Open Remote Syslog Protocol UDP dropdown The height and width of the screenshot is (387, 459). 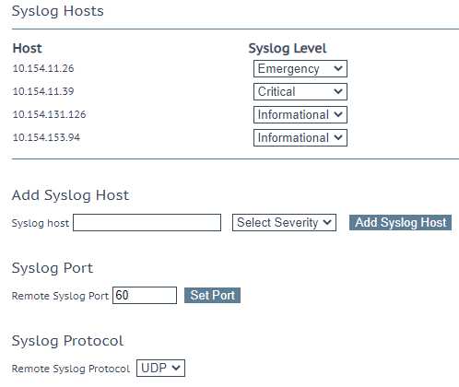(160, 368)
